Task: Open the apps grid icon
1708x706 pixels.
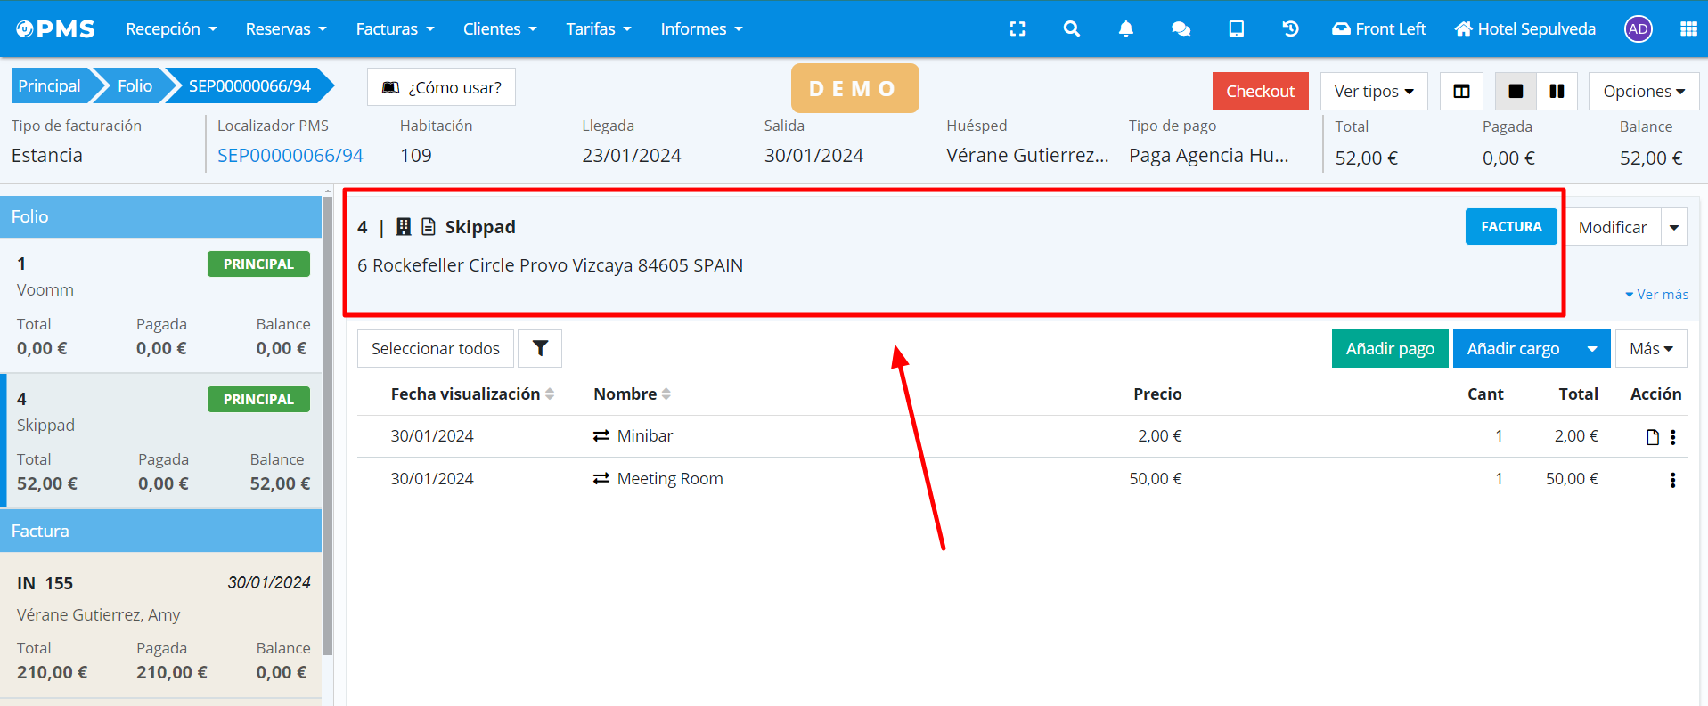Action: point(1688,29)
